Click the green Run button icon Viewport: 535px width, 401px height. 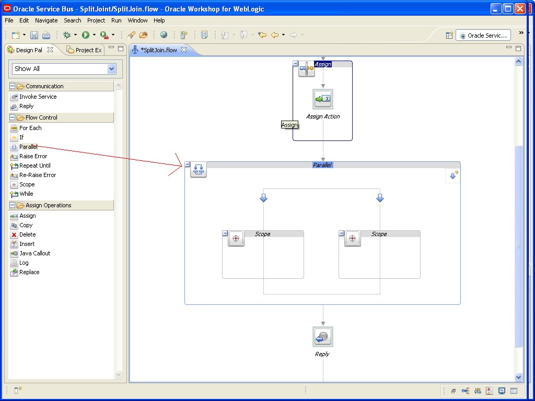pyautogui.click(x=85, y=35)
